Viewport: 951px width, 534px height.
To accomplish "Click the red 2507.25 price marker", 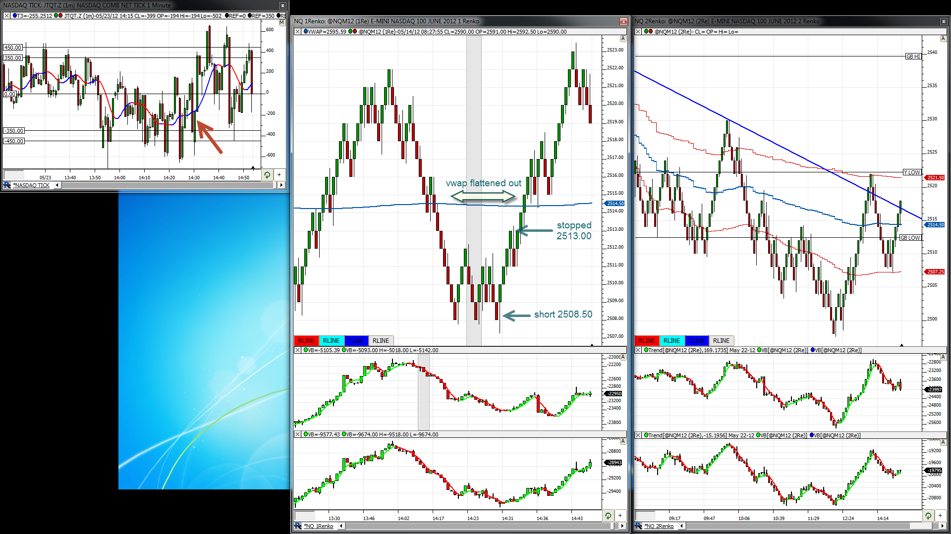I will pos(935,271).
